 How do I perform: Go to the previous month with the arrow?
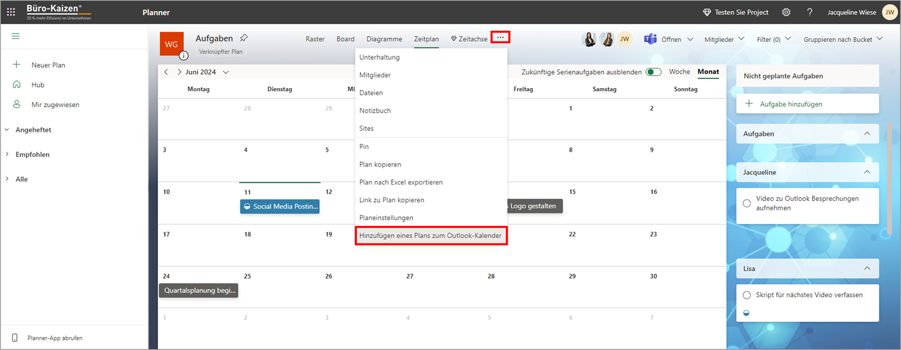(166, 72)
